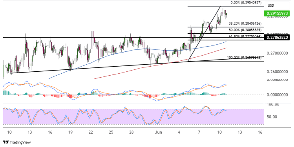Click the TradingView logo icon
The height and width of the screenshot is (147, 294).
click(5, 142)
